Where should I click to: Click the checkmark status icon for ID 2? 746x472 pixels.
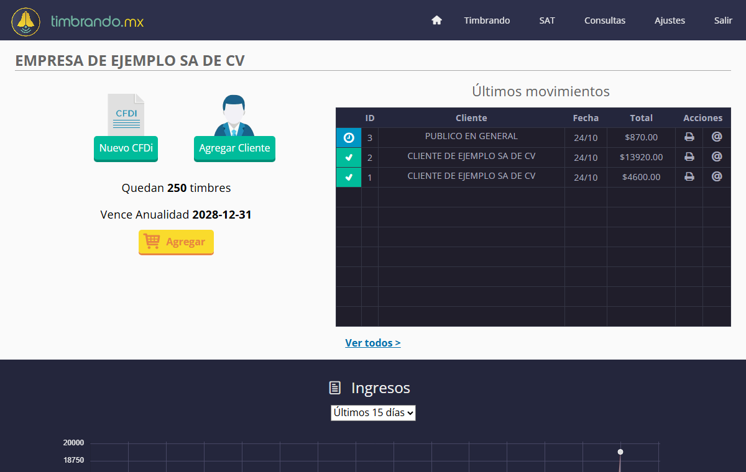pos(349,158)
